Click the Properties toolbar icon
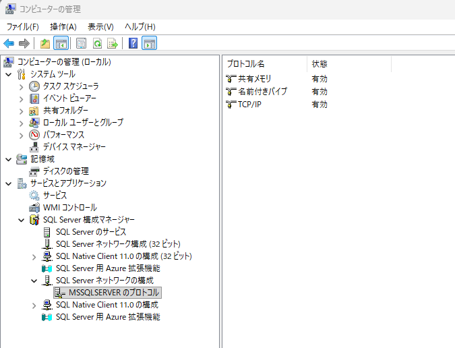455x348 pixels. coord(81,44)
